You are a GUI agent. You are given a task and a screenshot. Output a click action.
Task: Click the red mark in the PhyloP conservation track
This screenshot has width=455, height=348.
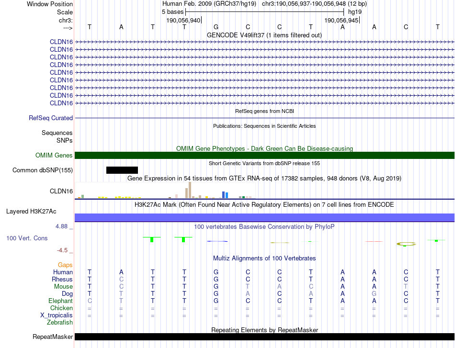tap(374, 241)
